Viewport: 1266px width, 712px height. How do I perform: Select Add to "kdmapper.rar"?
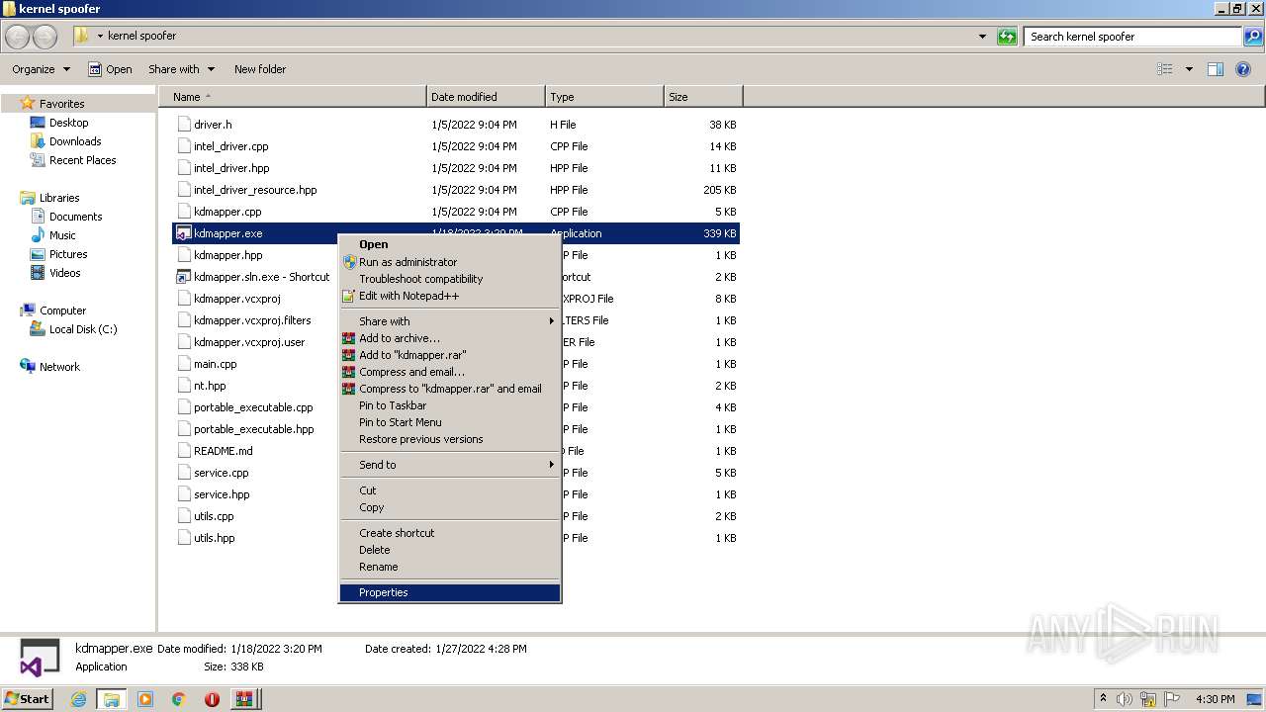(450, 355)
